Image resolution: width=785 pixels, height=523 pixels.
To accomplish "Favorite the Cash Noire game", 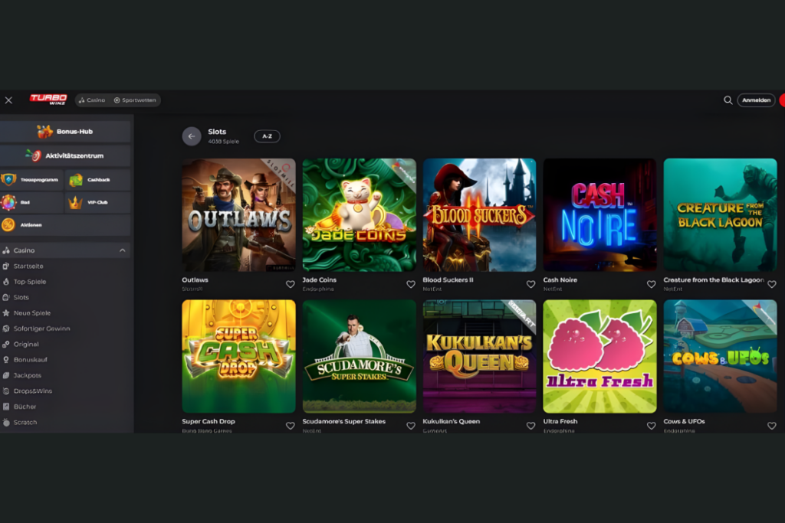I will point(651,284).
